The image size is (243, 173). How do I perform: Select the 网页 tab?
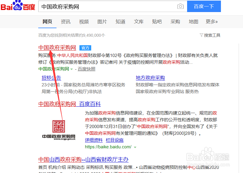[47, 22]
